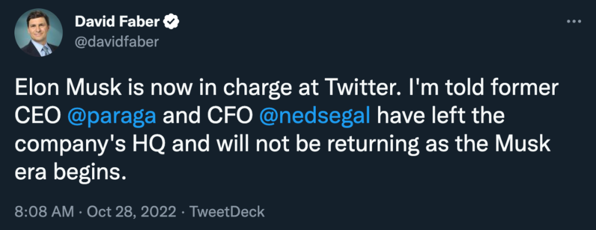Screen dimensions: 596x230
Task: Click the David Faber display name
Action: 116,22
